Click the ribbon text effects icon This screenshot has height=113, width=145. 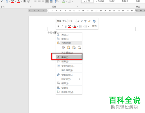coord(7,1)
